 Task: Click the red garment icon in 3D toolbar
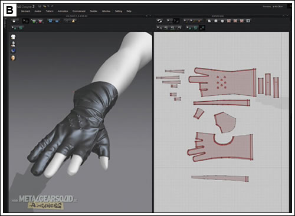click(x=40, y=21)
